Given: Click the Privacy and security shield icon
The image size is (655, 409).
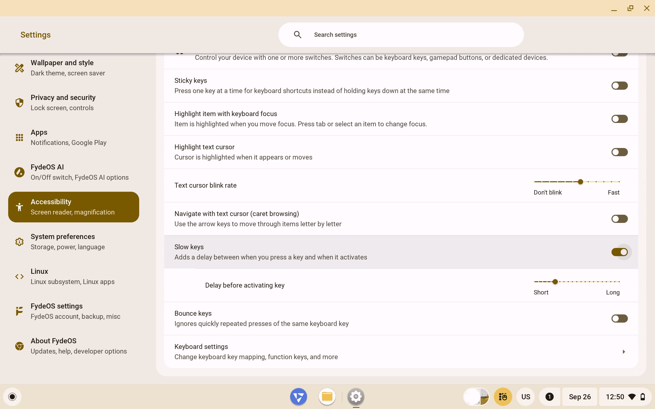Looking at the screenshot, I should [19, 103].
